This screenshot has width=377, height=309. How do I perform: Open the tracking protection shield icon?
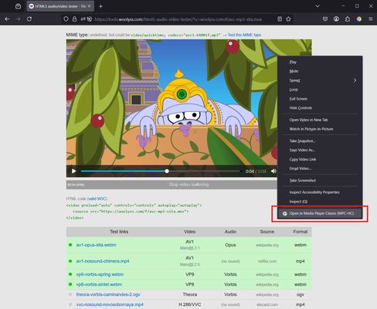coord(66,19)
